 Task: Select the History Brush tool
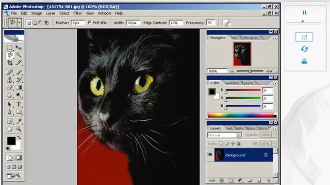pyautogui.click(x=19, y=80)
